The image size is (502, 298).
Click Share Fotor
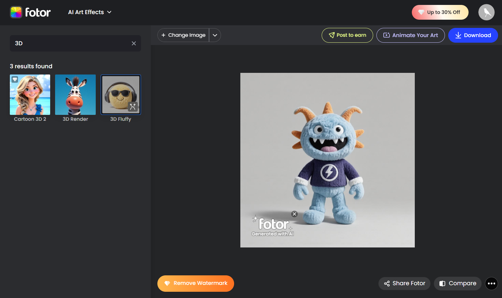click(x=404, y=283)
